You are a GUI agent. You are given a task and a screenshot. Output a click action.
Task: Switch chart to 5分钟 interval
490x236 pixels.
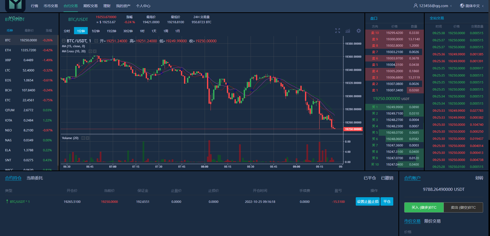point(96,31)
